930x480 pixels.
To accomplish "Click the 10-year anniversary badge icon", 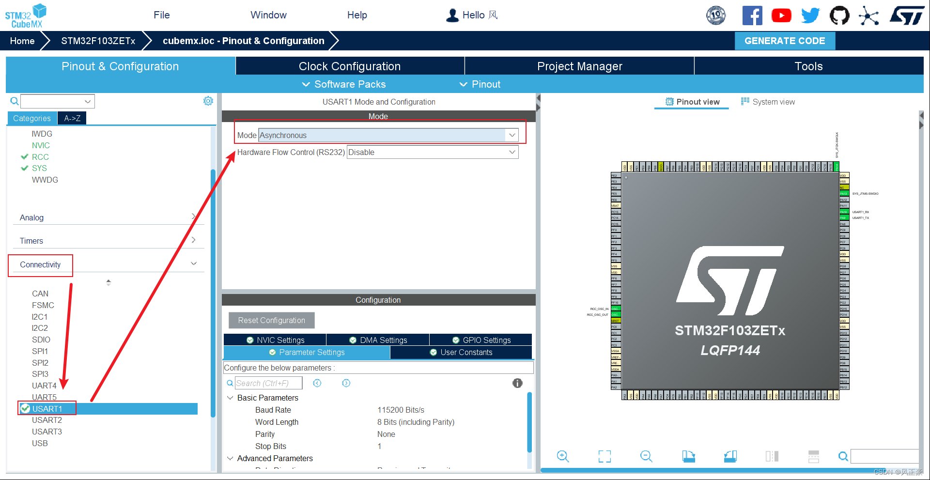I will click(716, 15).
